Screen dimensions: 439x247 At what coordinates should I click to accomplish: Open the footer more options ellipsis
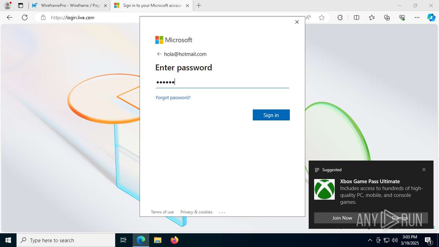(x=222, y=212)
